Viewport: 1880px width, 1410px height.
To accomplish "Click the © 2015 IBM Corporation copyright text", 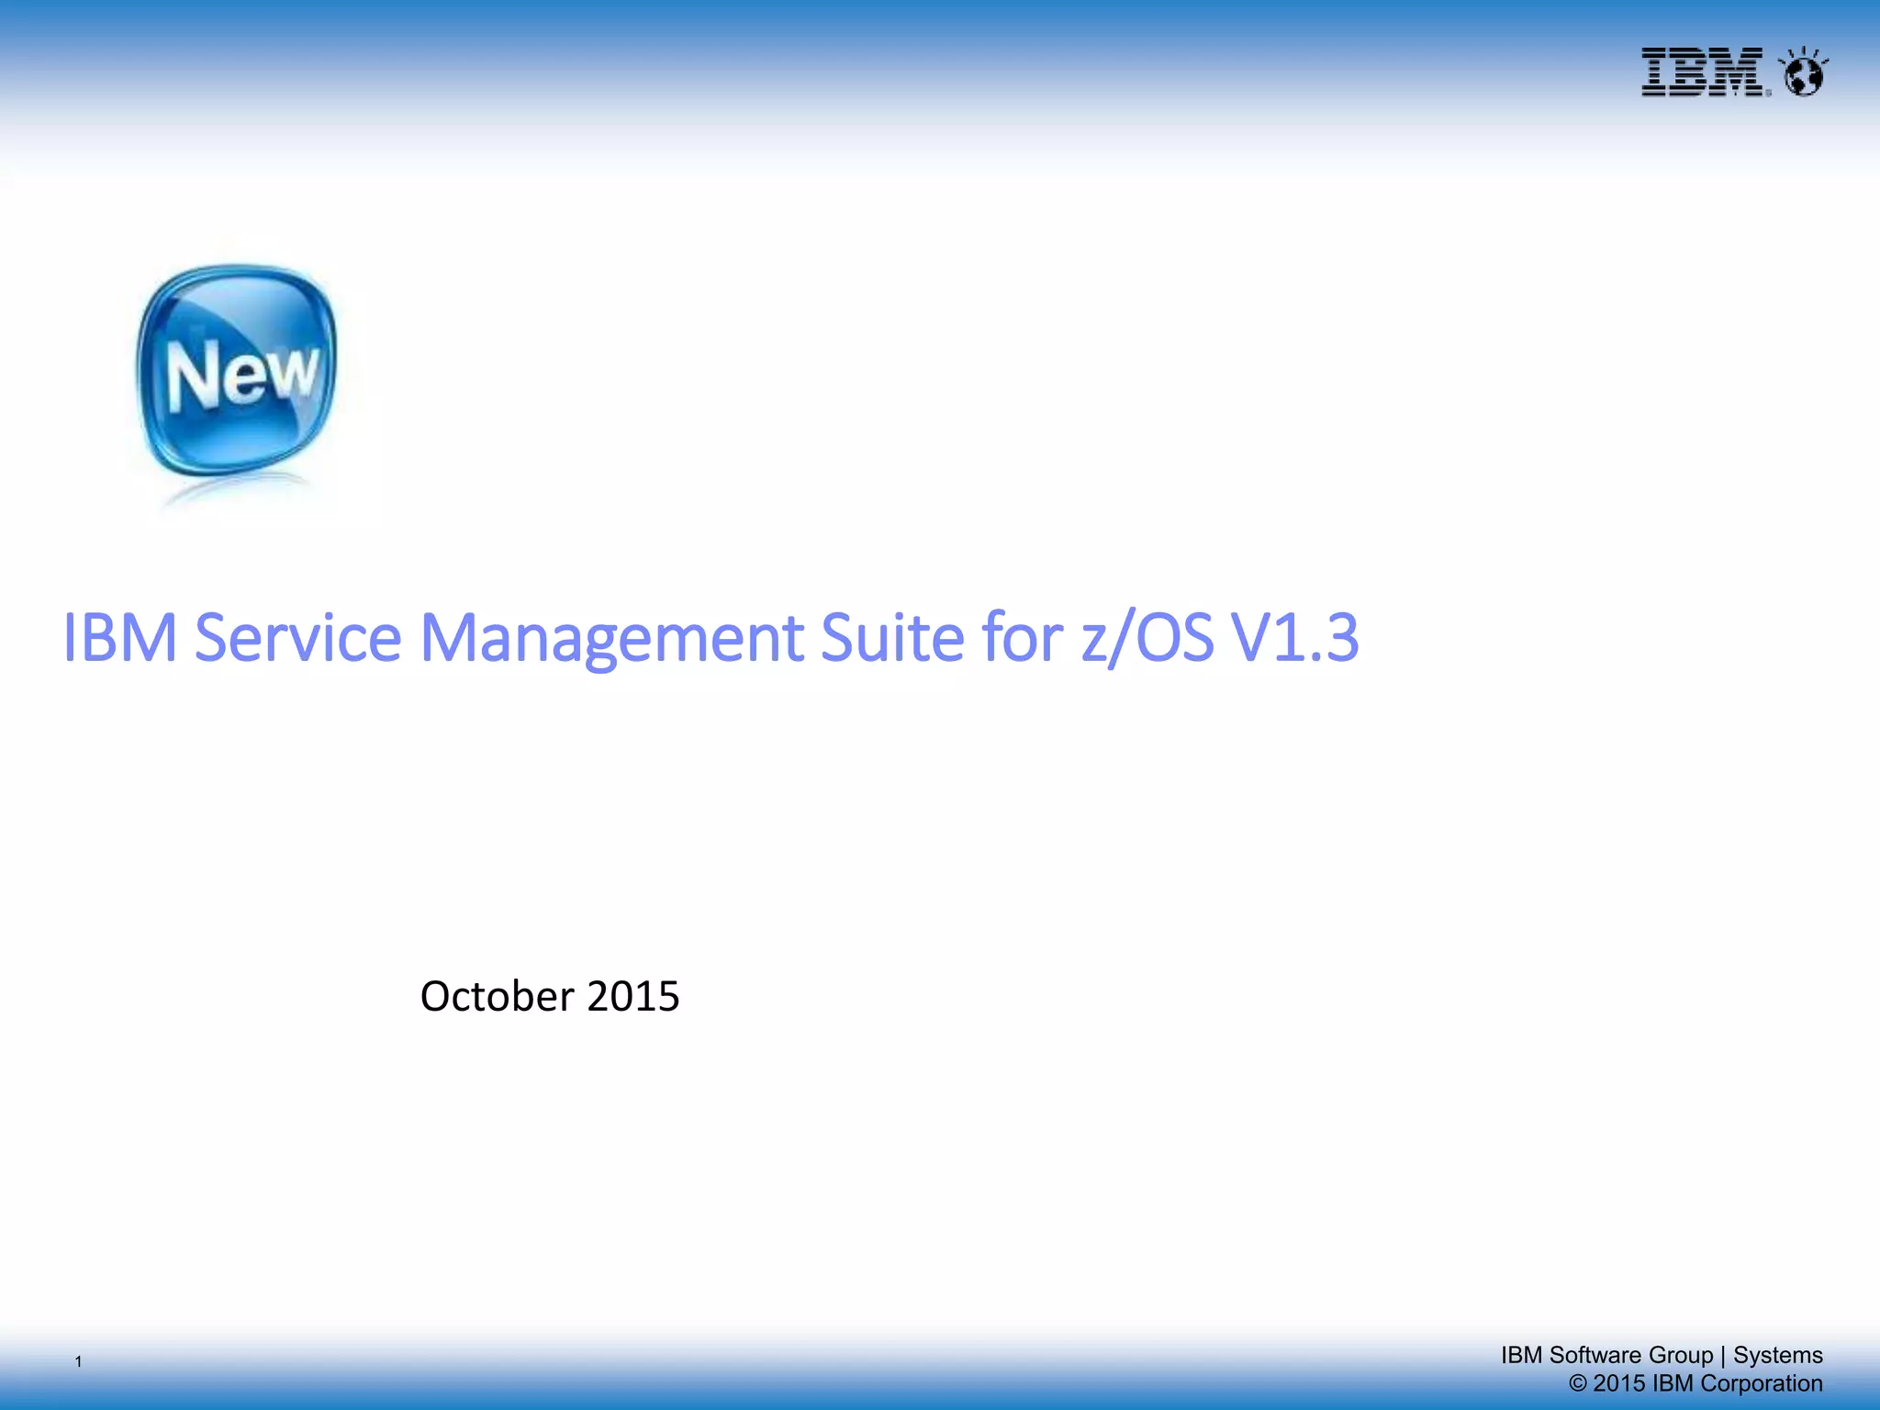I will [x=1695, y=1383].
